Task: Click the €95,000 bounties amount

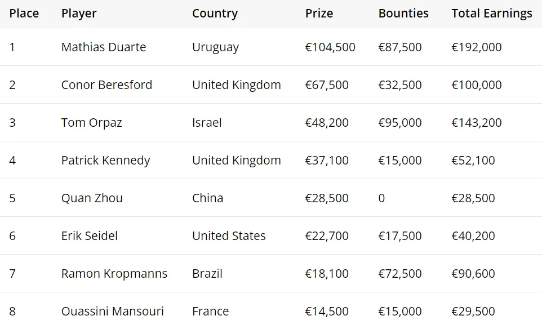Action: pyautogui.click(x=399, y=123)
